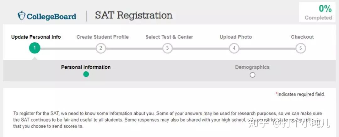
Task: Click the Personal Information sub-step label
Action: 86,67
